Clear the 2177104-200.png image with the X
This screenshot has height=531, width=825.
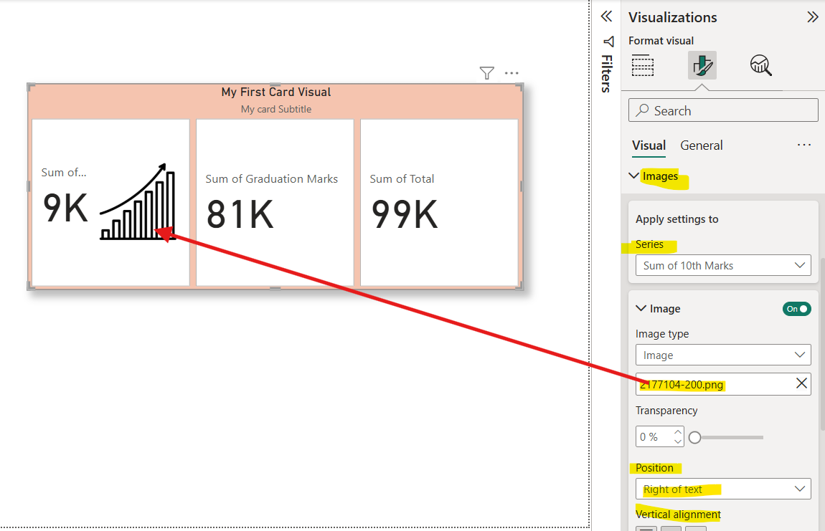coord(801,383)
